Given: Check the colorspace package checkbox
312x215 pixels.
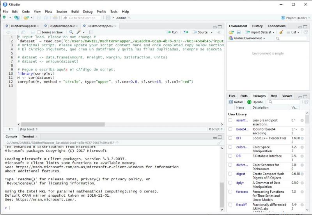Looking at the screenshot, I should pyautogui.click(x=230, y=147).
